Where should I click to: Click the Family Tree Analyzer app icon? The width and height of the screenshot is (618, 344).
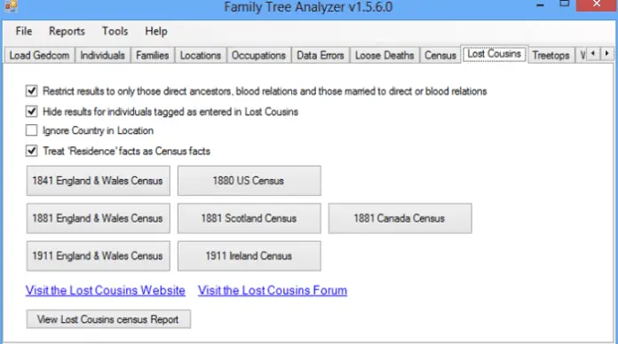[11, 5]
